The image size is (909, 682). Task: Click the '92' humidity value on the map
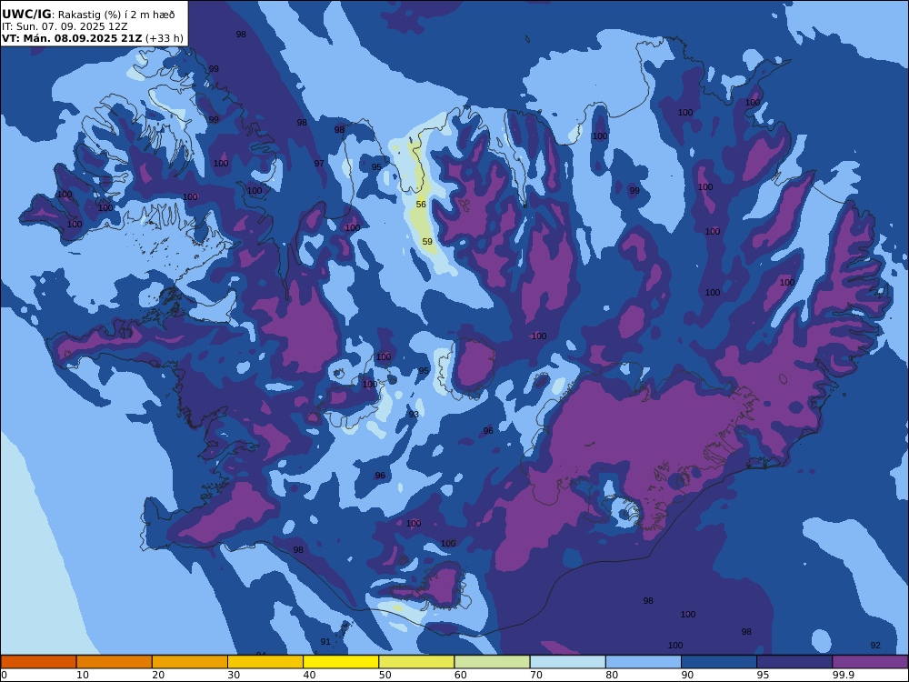(x=875, y=645)
